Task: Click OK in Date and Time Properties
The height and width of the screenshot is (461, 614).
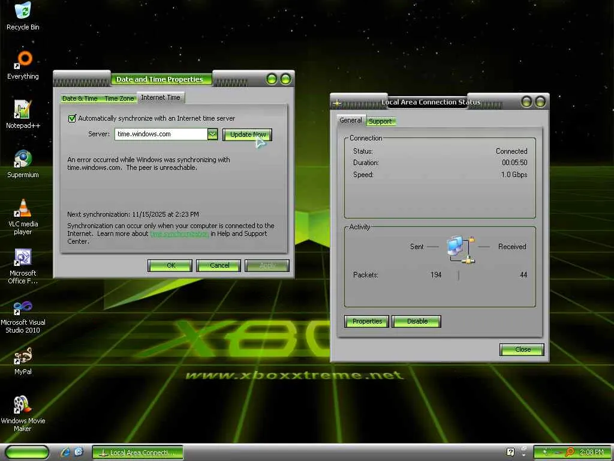Action: (171, 265)
